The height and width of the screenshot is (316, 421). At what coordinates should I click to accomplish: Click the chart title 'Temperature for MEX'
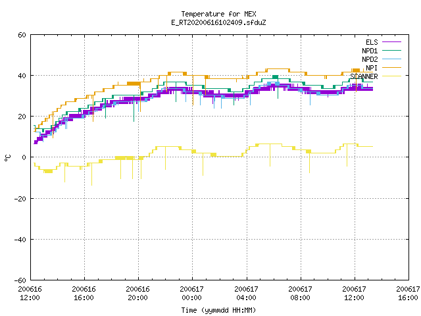pyautogui.click(x=218, y=14)
